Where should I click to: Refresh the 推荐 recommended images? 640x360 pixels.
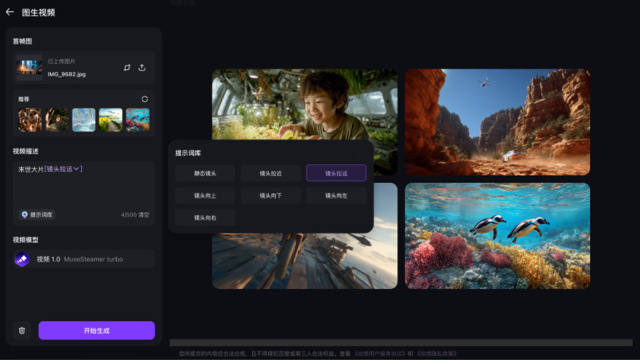tap(145, 99)
